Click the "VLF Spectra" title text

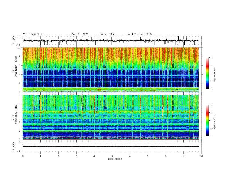pyautogui.click(x=32, y=34)
